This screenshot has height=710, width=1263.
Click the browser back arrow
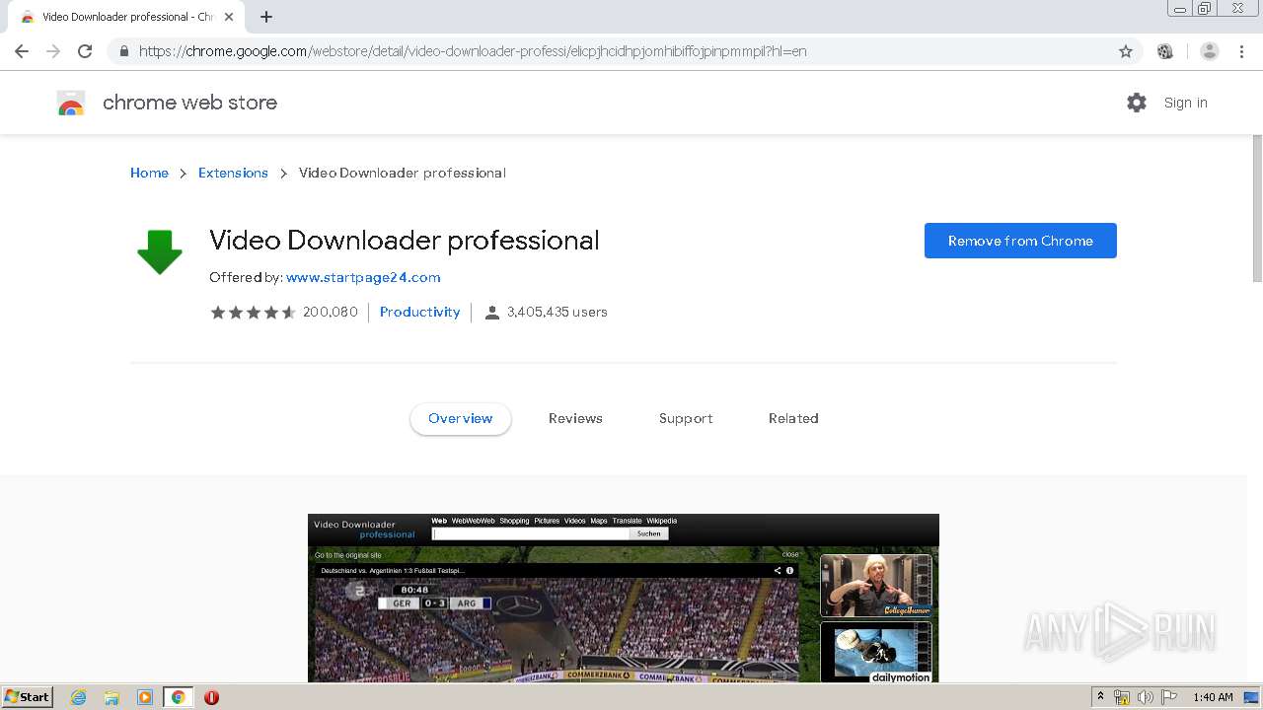click(22, 51)
